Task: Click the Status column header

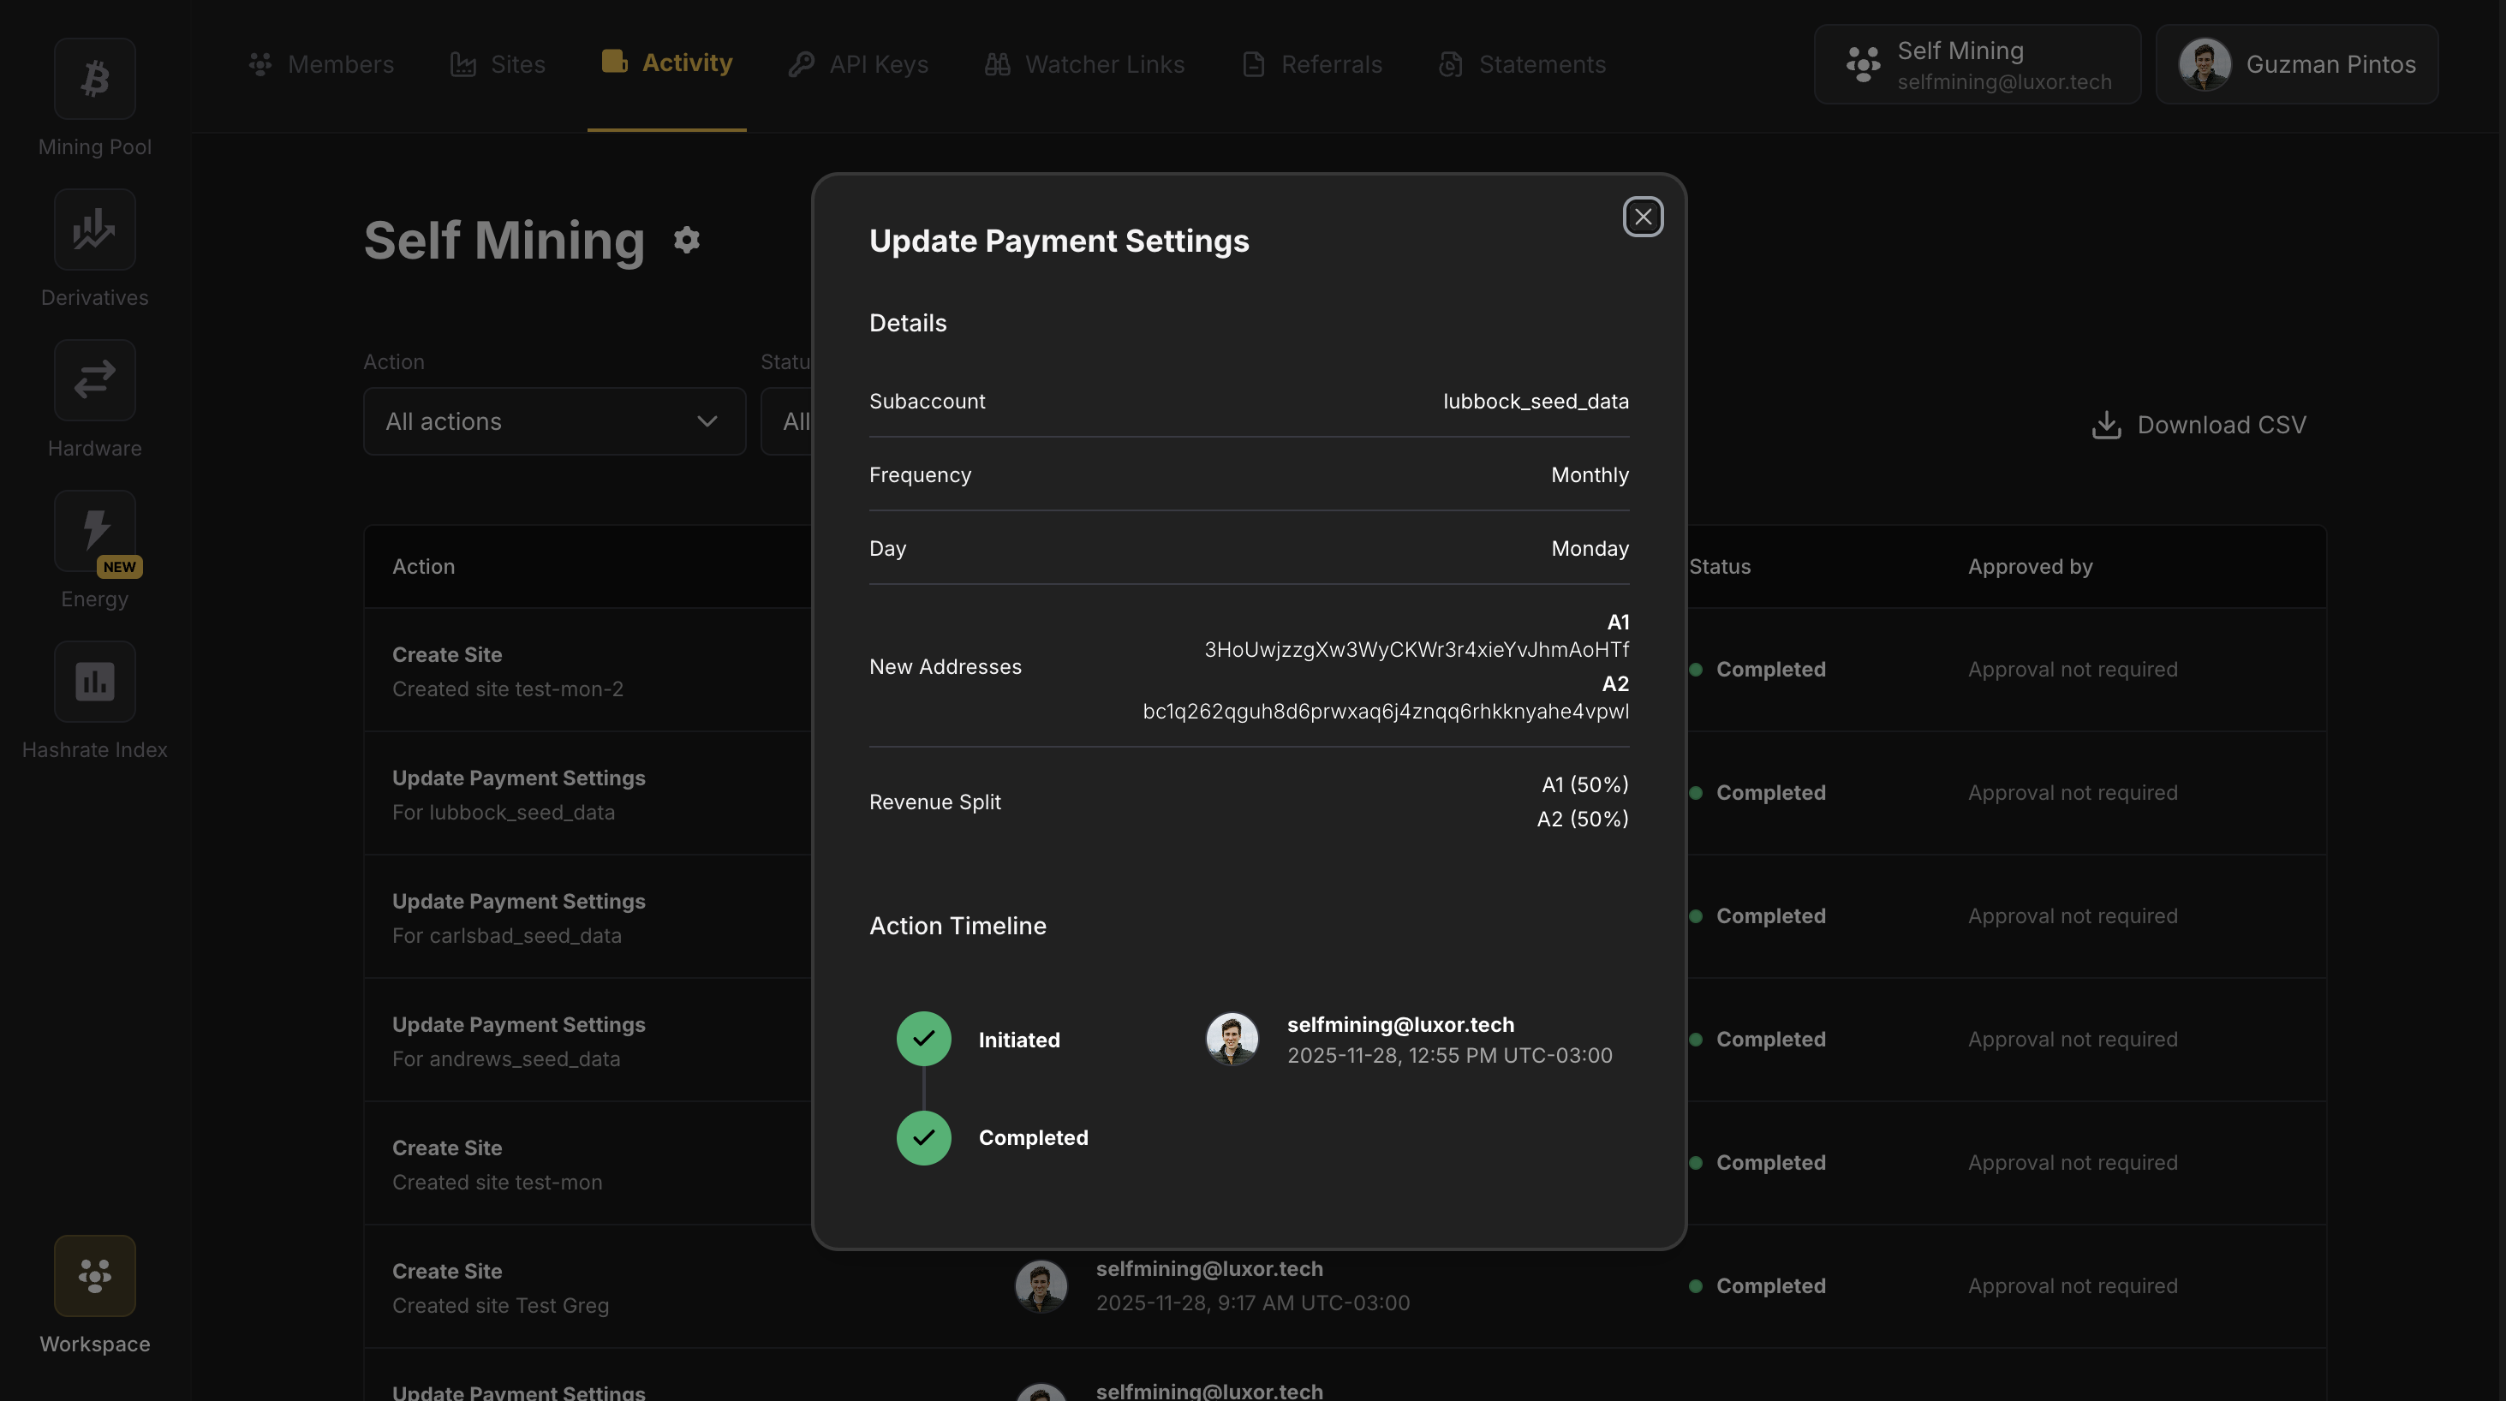Action: 1720,566
